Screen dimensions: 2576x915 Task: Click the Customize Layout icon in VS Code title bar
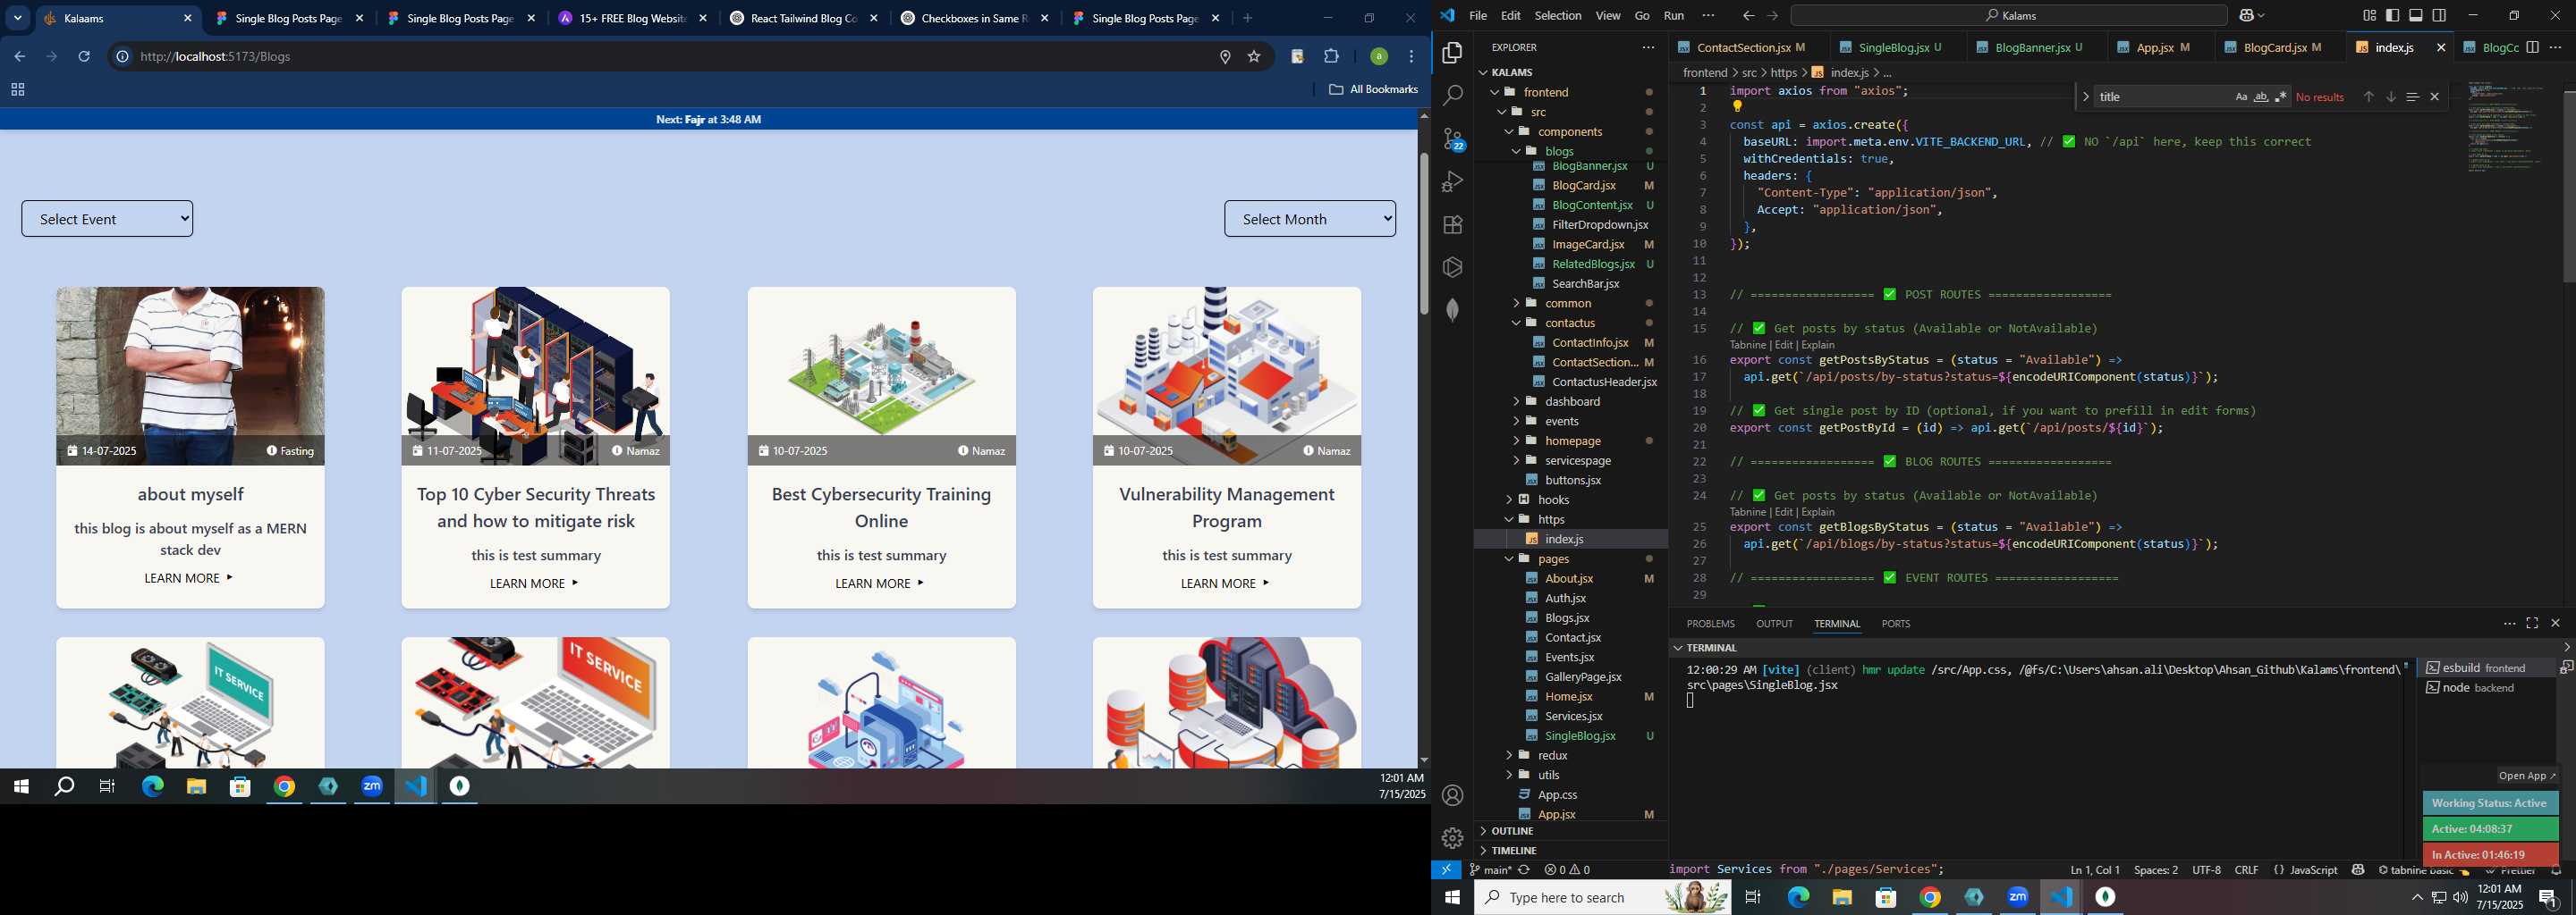(x=2369, y=15)
